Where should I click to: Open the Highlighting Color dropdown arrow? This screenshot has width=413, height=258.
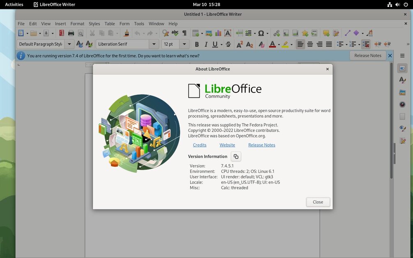pos(291,44)
